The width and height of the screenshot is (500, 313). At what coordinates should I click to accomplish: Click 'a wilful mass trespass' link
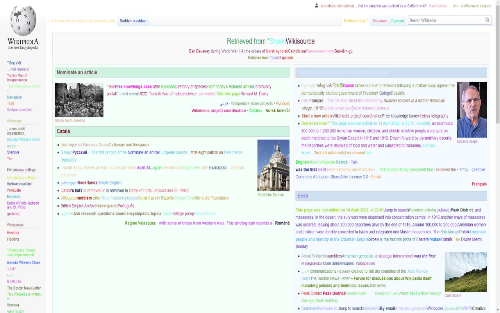coord(476,6)
